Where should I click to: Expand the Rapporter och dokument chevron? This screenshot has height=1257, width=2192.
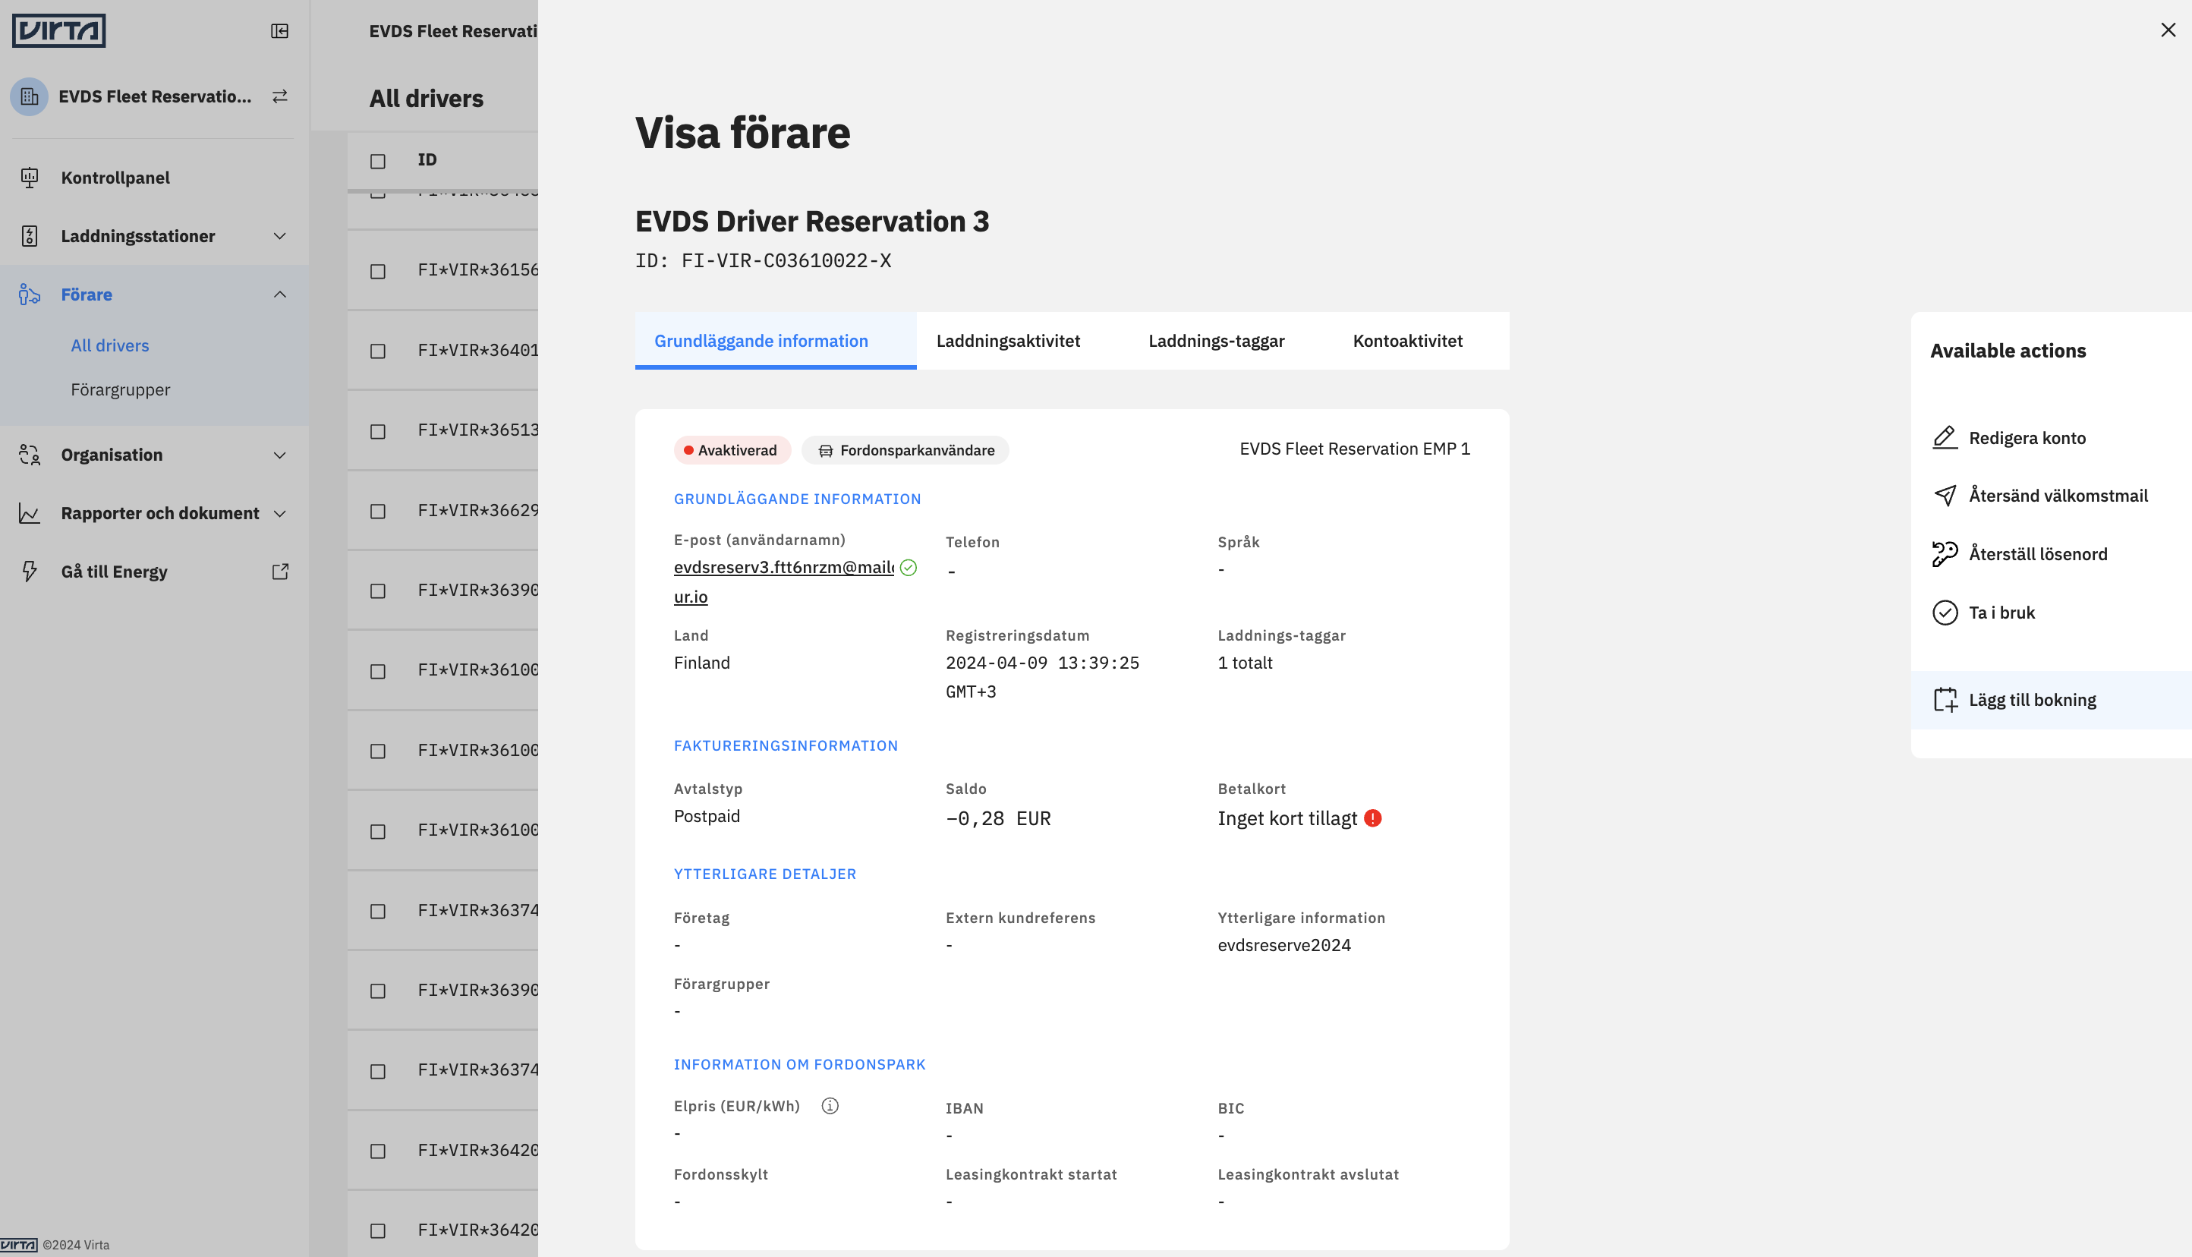tap(279, 514)
